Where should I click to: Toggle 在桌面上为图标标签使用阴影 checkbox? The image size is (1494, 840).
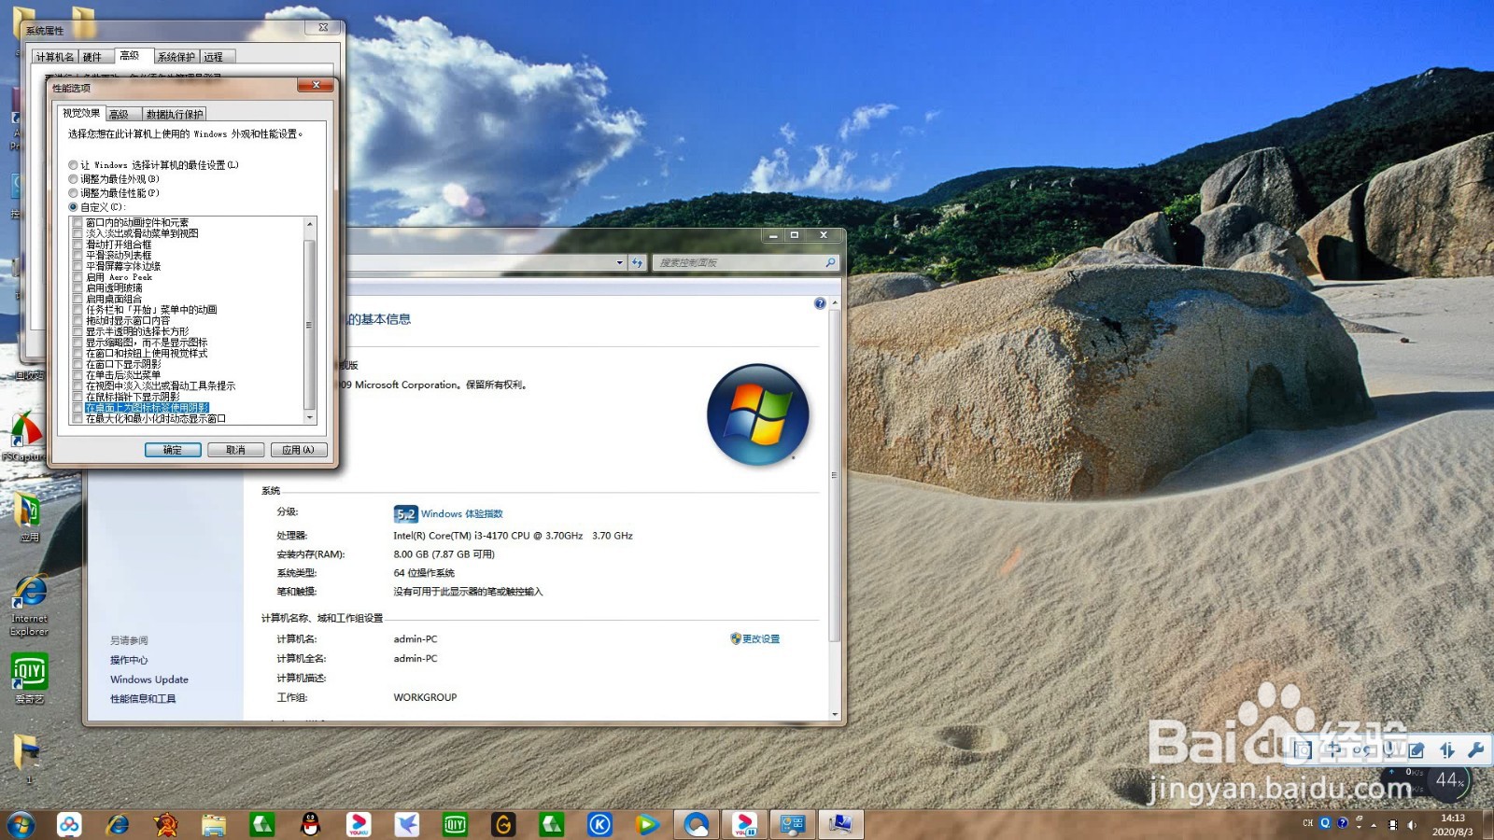[x=78, y=408]
